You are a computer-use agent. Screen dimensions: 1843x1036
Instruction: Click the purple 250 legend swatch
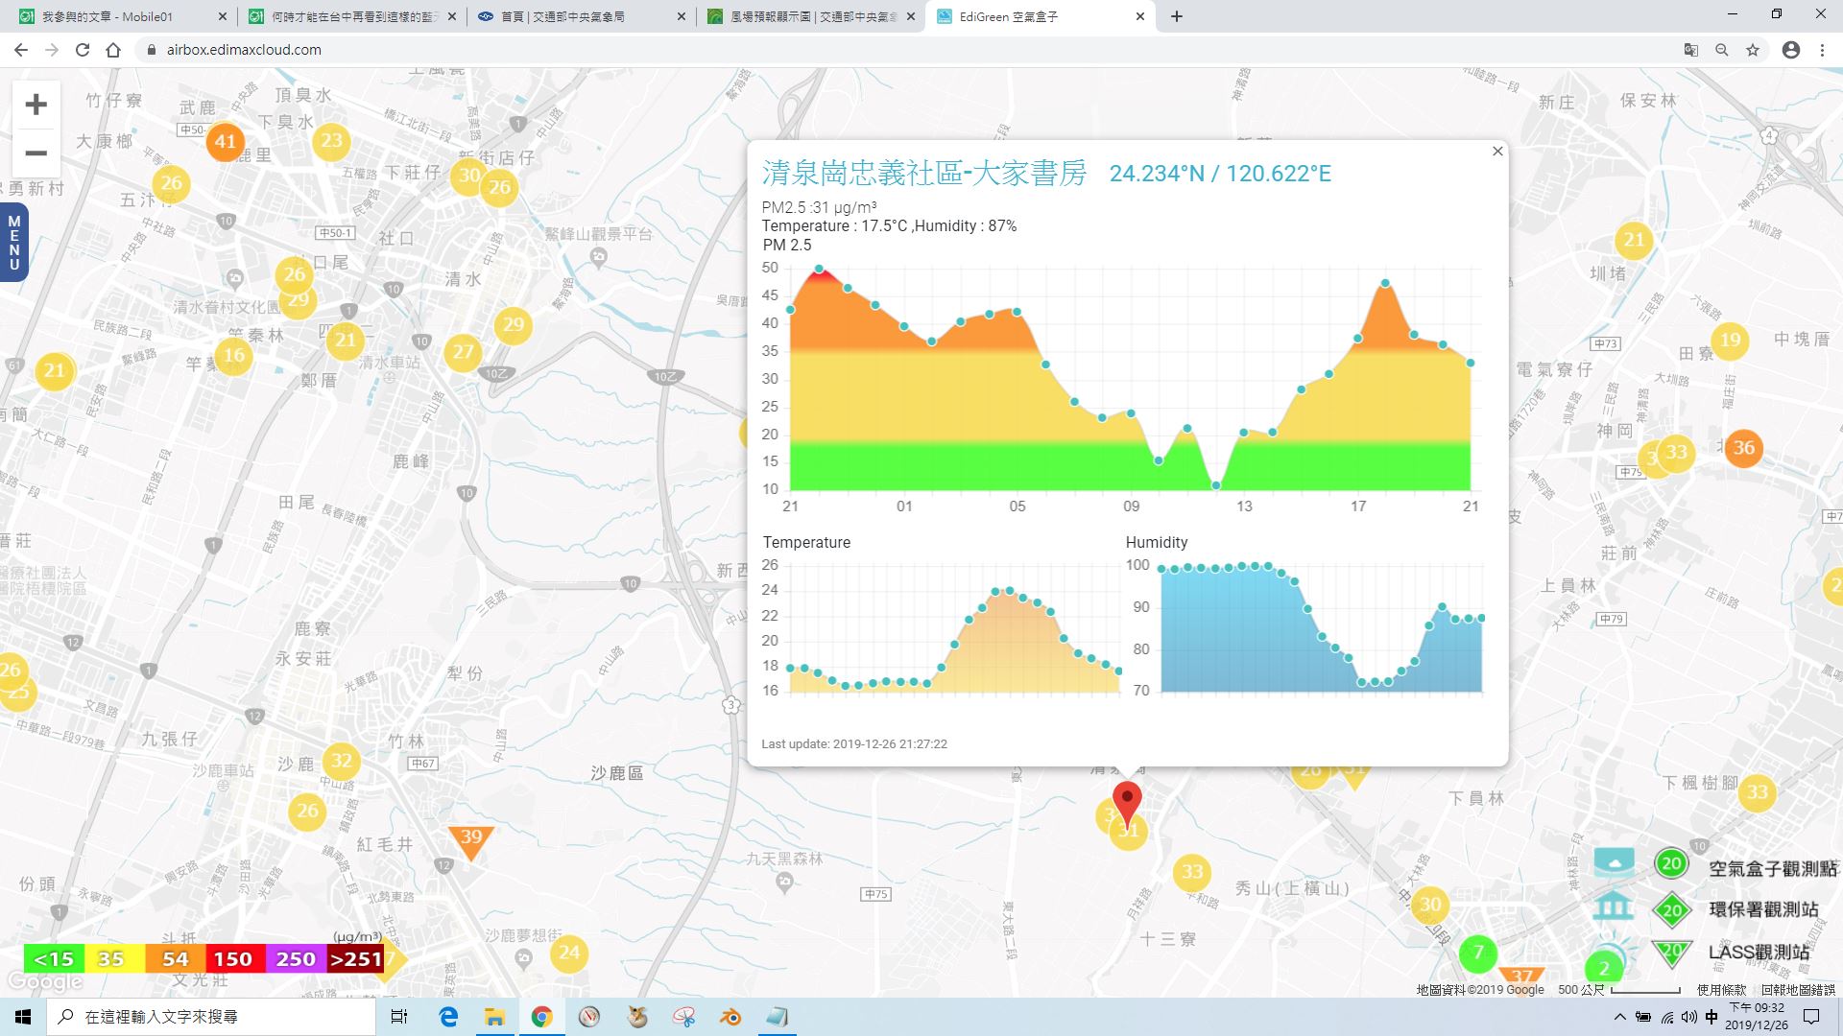296,959
